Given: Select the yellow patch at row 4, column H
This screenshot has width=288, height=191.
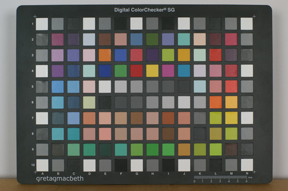Looking at the screenshot, I should [152, 71].
